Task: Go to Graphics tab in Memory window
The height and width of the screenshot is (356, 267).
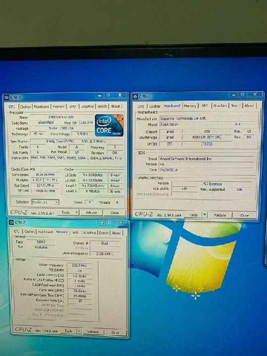Action: [x=89, y=232]
